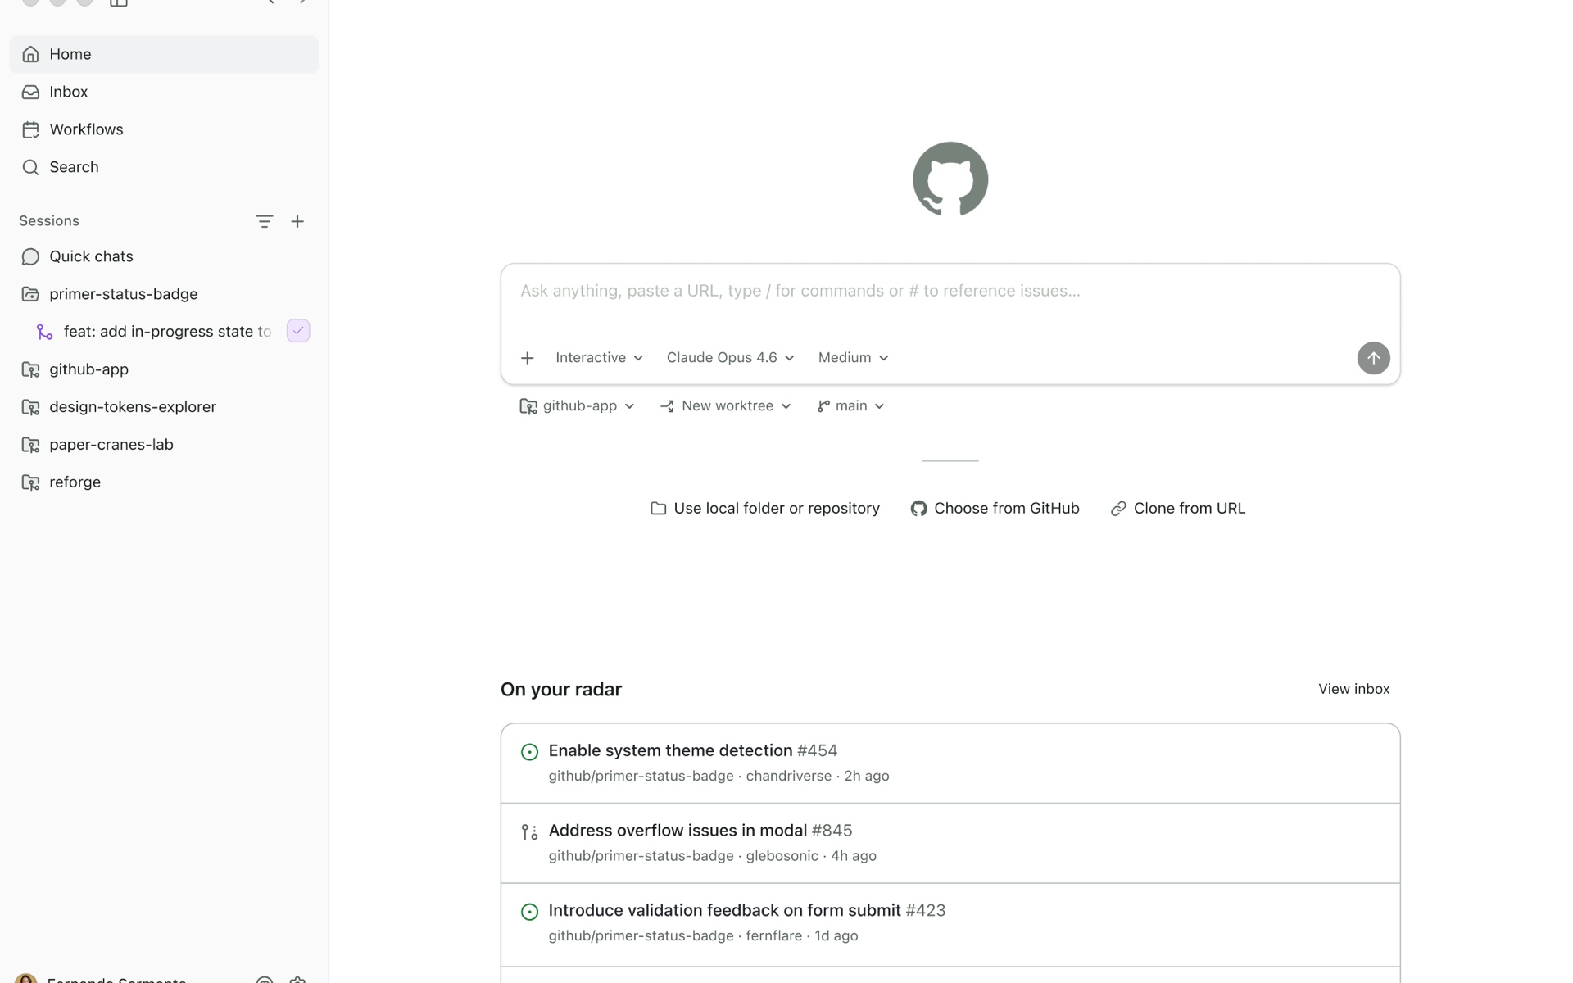Add attachment with the plus button

point(528,358)
